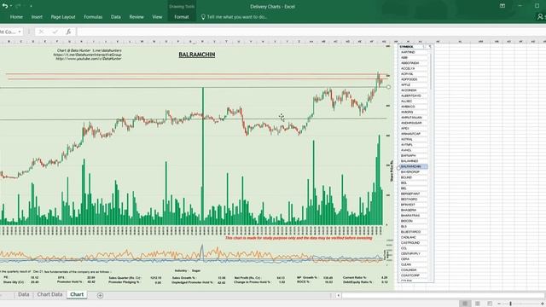This screenshot has width=546, height=307.
Task: Toggle multi-select on SYMBOL slicer
Action: (x=424, y=47)
